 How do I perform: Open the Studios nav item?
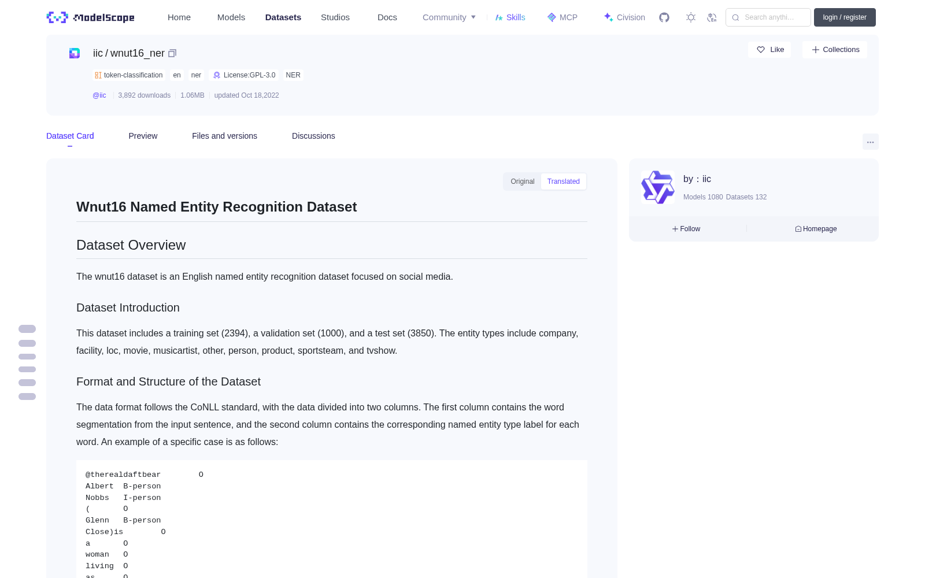pos(335,17)
